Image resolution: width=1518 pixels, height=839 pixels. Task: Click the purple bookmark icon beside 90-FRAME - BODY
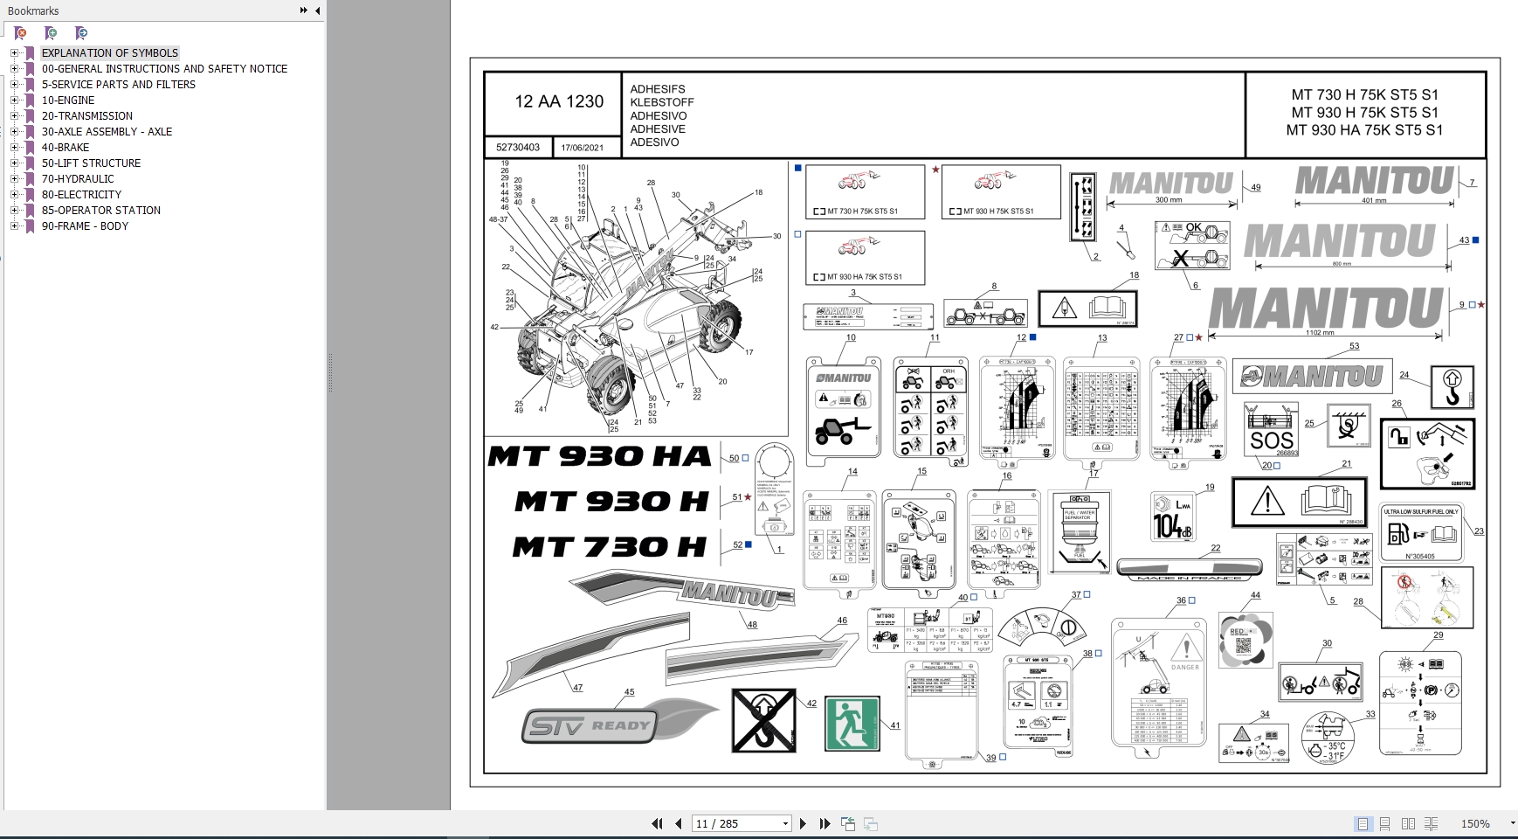click(x=30, y=225)
